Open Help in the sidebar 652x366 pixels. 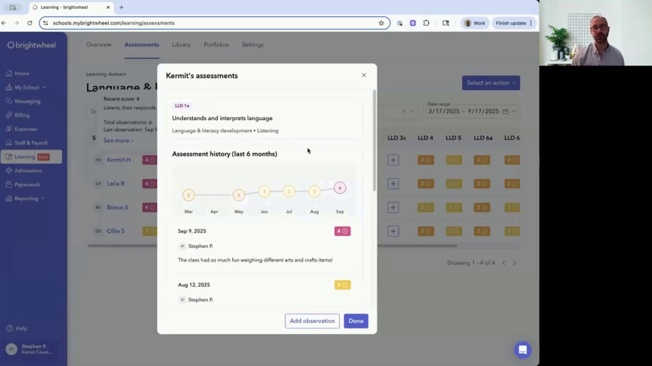17,328
